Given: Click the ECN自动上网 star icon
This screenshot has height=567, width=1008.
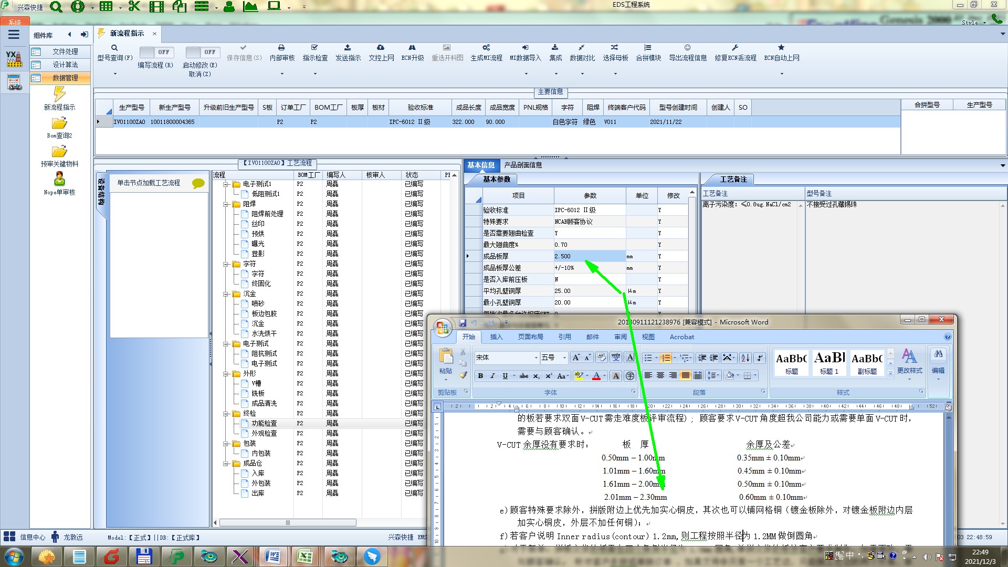Looking at the screenshot, I should click(781, 48).
